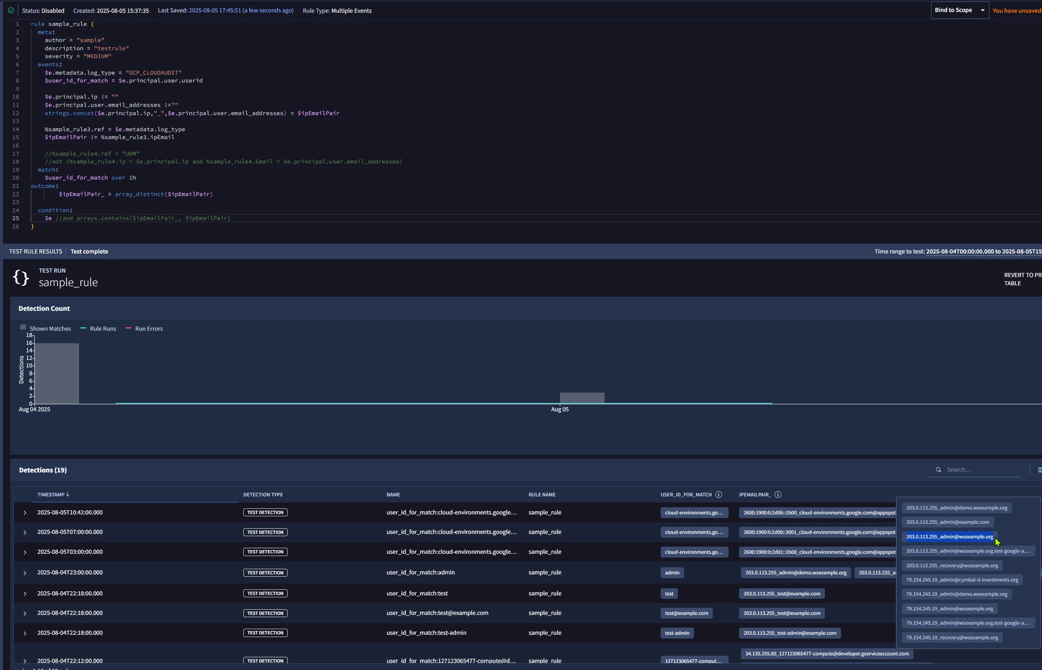Edit the time range to test link
Image resolution: width=1042 pixels, height=670 pixels.
tap(984, 252)
